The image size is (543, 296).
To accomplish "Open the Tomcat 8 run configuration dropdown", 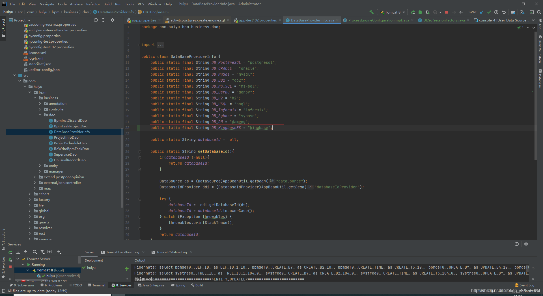I will tap(393, 12).
